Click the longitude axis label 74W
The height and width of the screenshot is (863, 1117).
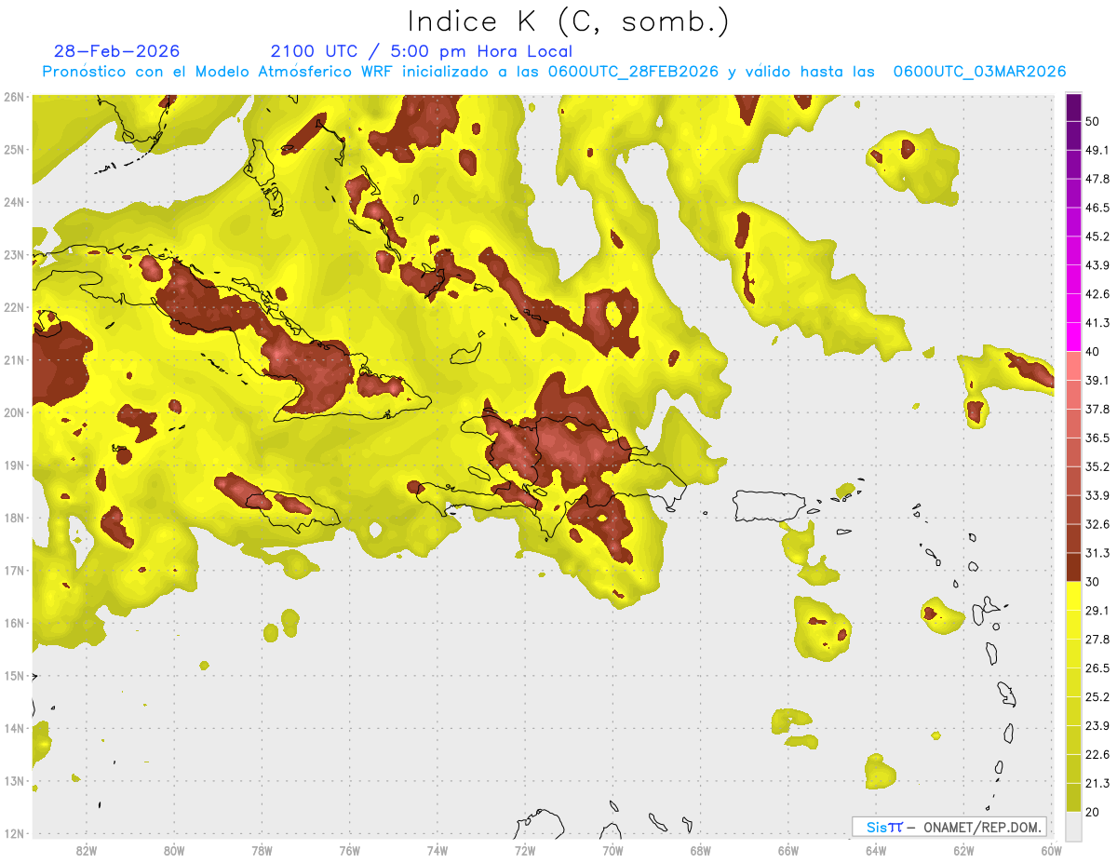point(437,850)
